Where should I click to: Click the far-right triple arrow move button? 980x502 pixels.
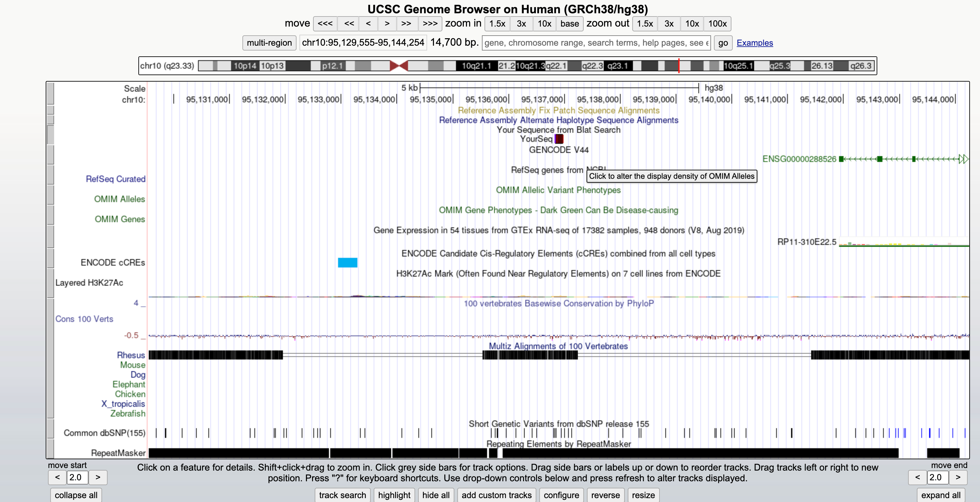coord(430,24)
